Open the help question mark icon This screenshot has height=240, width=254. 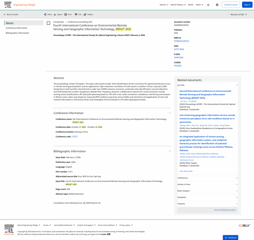[x=217, y=5]
